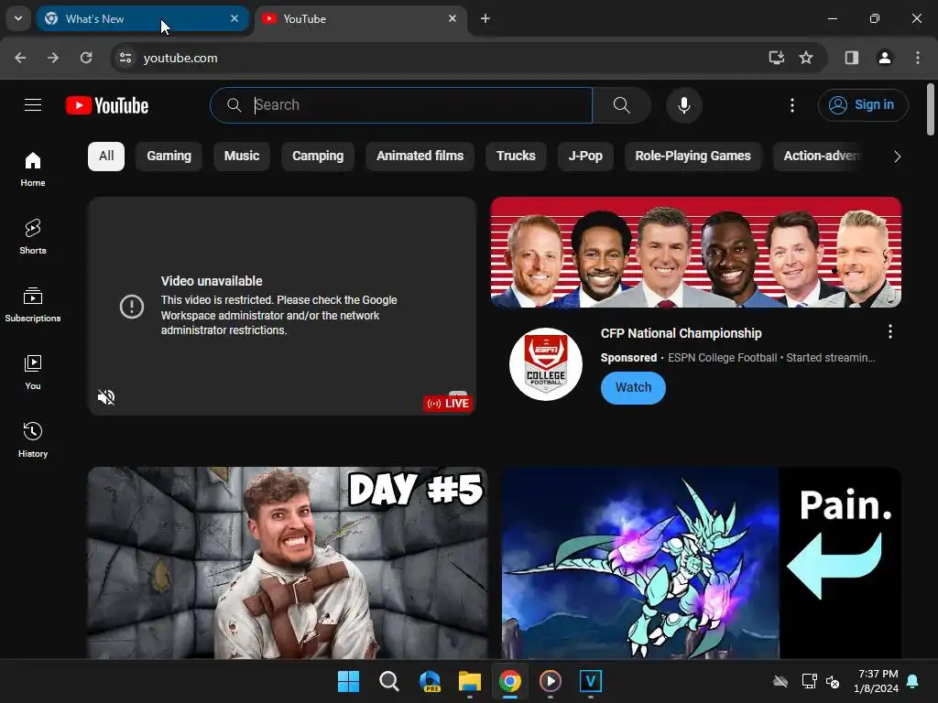The image size is (938, 703).
Task: Open the media player taskbar icon
Action: pos(551,681)
